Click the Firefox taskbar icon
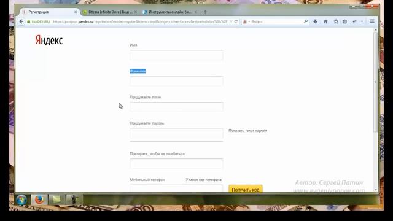This screenshot has width=393, height=221. pos(39,200)
